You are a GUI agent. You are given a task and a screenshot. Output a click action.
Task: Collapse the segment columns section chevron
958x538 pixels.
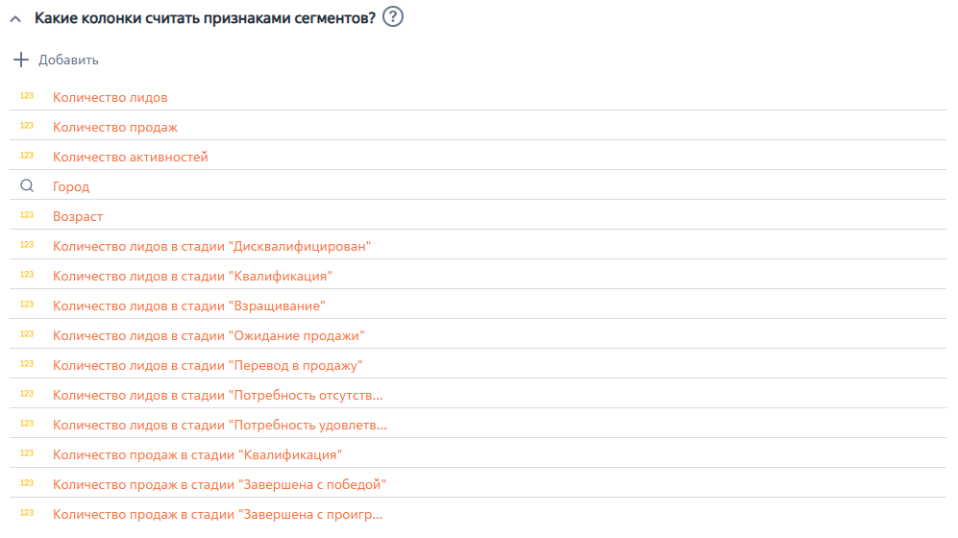coord(15,18)
